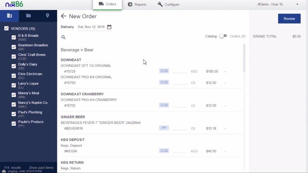Uncheck the VENDORS (10) checkbox
The image size is (308, 173).
(x=6, y=28)
